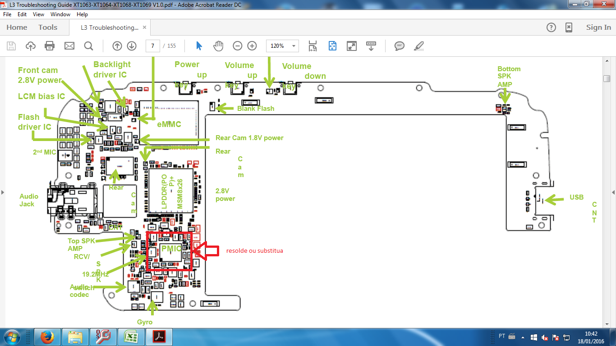Click the 'Blank Flash' label
616x346 pixels.
tap(256, 108)
